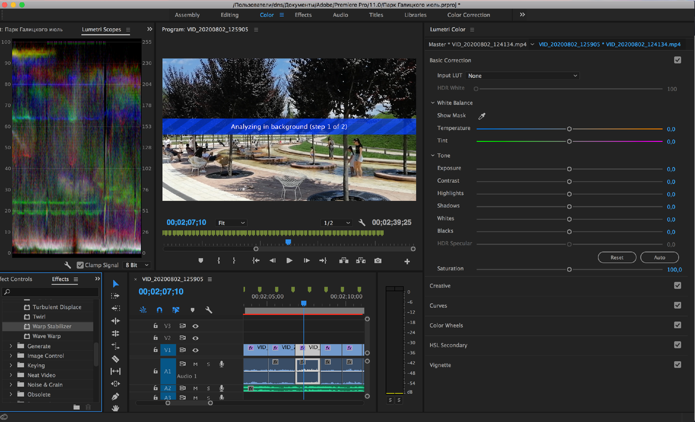The height and width of the screenshot is (422, 695).
Task: Click the Exposure slider handle
Action: click(x=569, y=168)
